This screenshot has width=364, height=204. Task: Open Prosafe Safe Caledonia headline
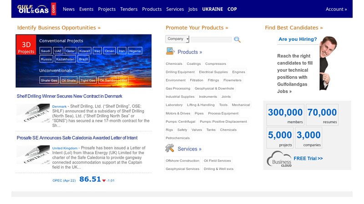77,138
